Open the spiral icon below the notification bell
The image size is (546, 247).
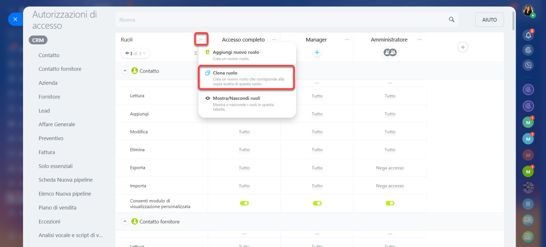click(x=528, y=50)
